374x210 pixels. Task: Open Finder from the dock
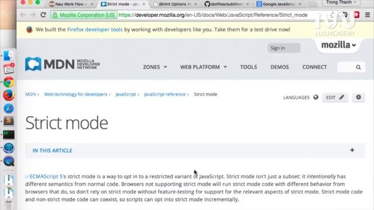[9, 56]
